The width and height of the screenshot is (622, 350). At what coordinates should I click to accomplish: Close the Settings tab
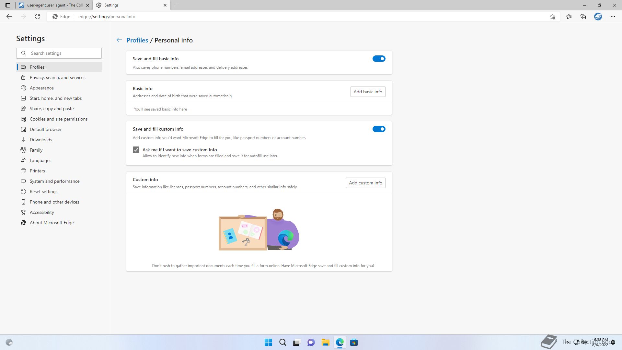click(165, 5)
